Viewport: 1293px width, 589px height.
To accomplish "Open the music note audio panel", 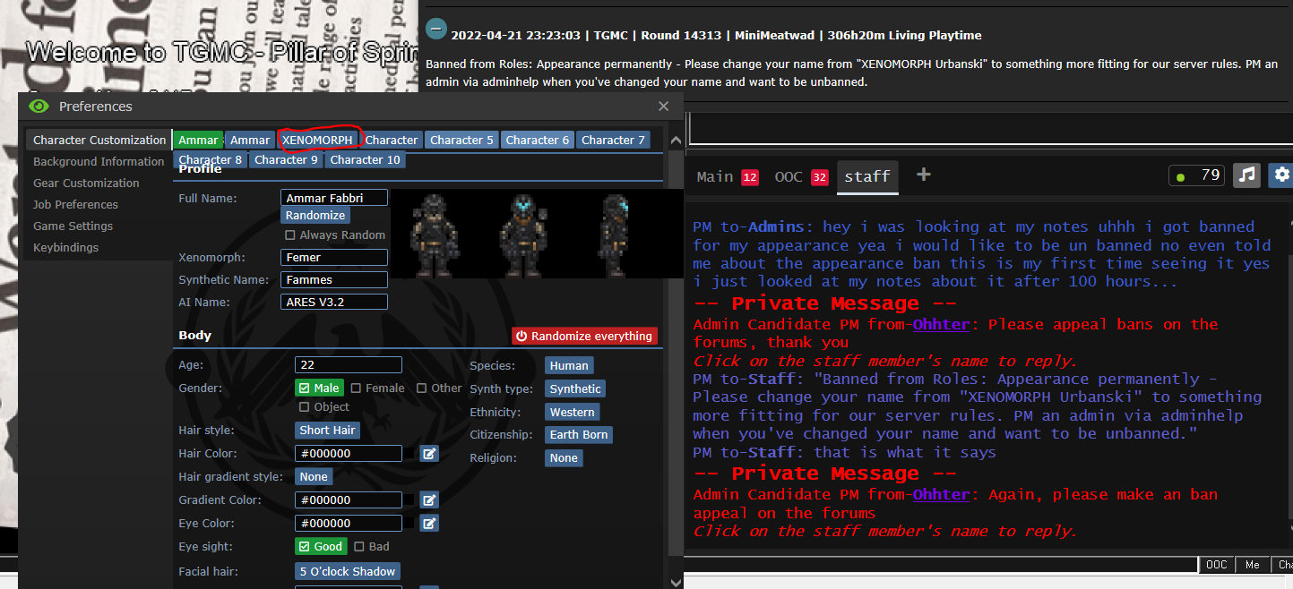I will point(1246,175).
